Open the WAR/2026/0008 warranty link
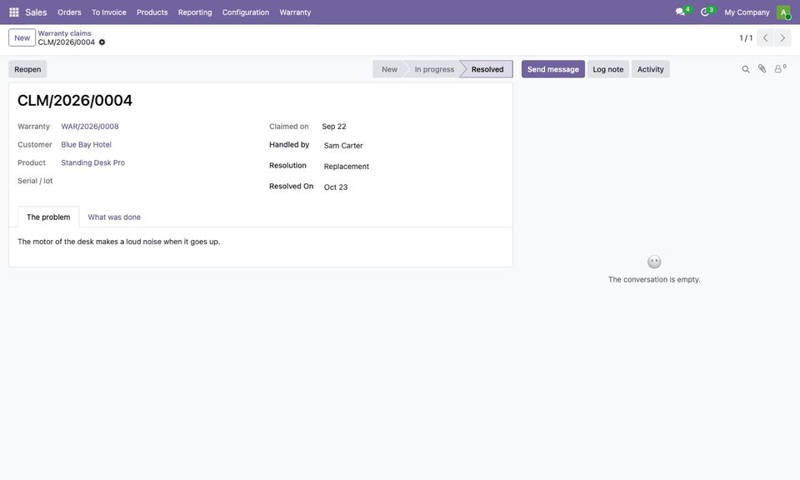 pyautogui.click(x=90, y=127)
